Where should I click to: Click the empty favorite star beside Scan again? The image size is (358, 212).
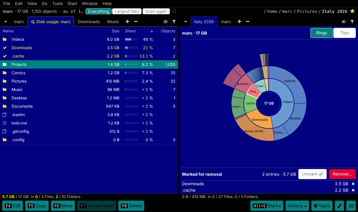click(174, 11)
